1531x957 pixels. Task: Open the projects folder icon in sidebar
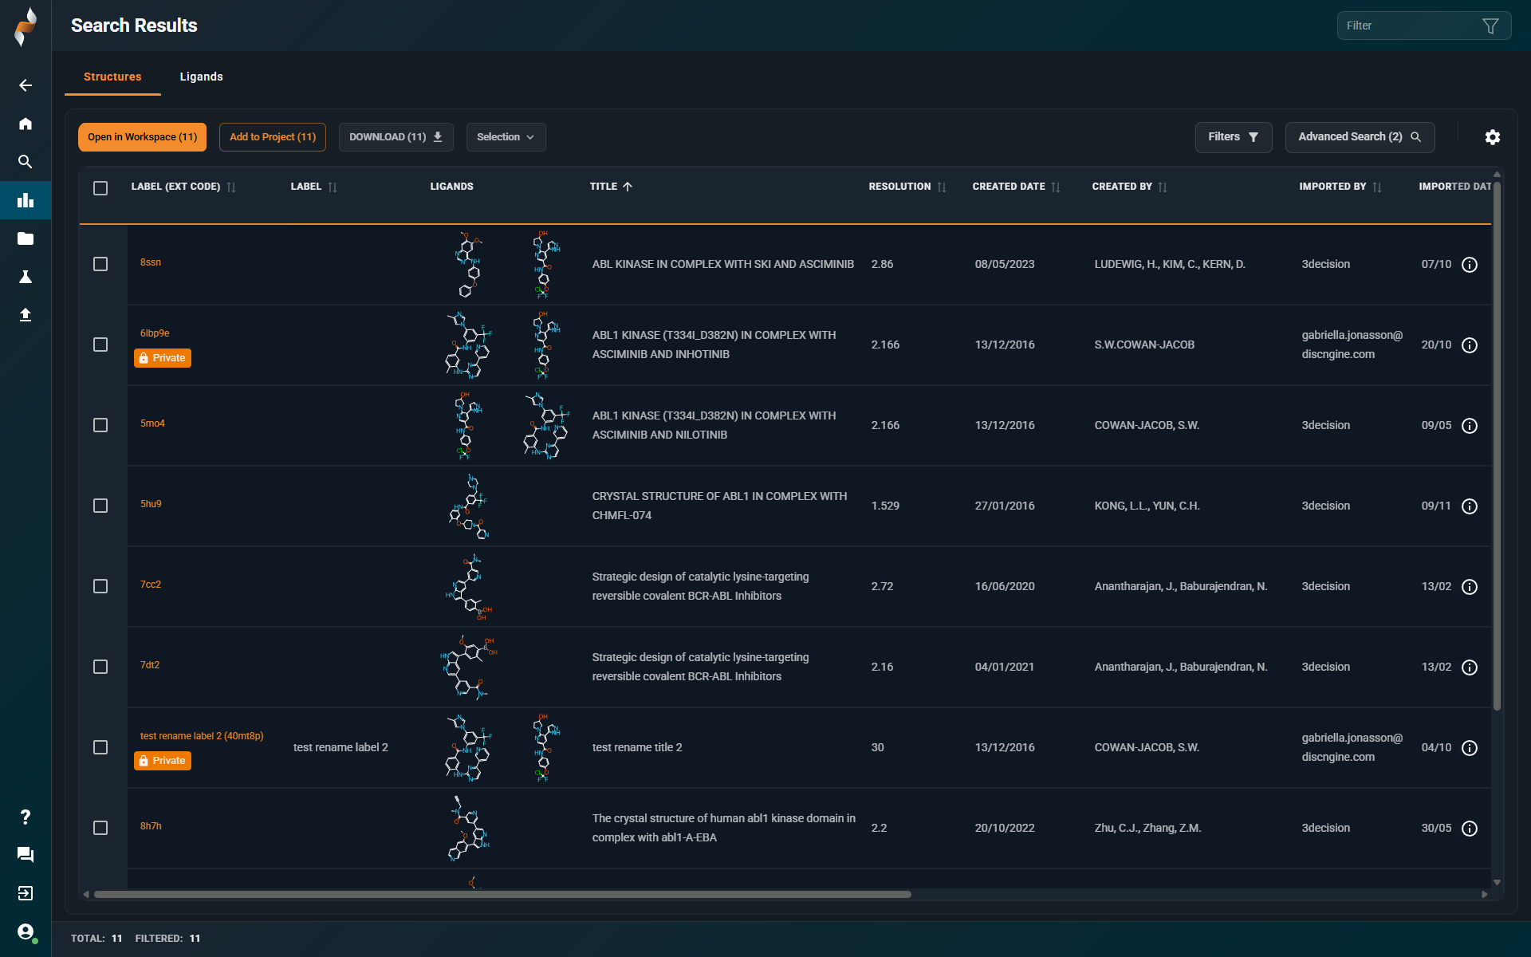pyautogui.click(x=26, y=238)
